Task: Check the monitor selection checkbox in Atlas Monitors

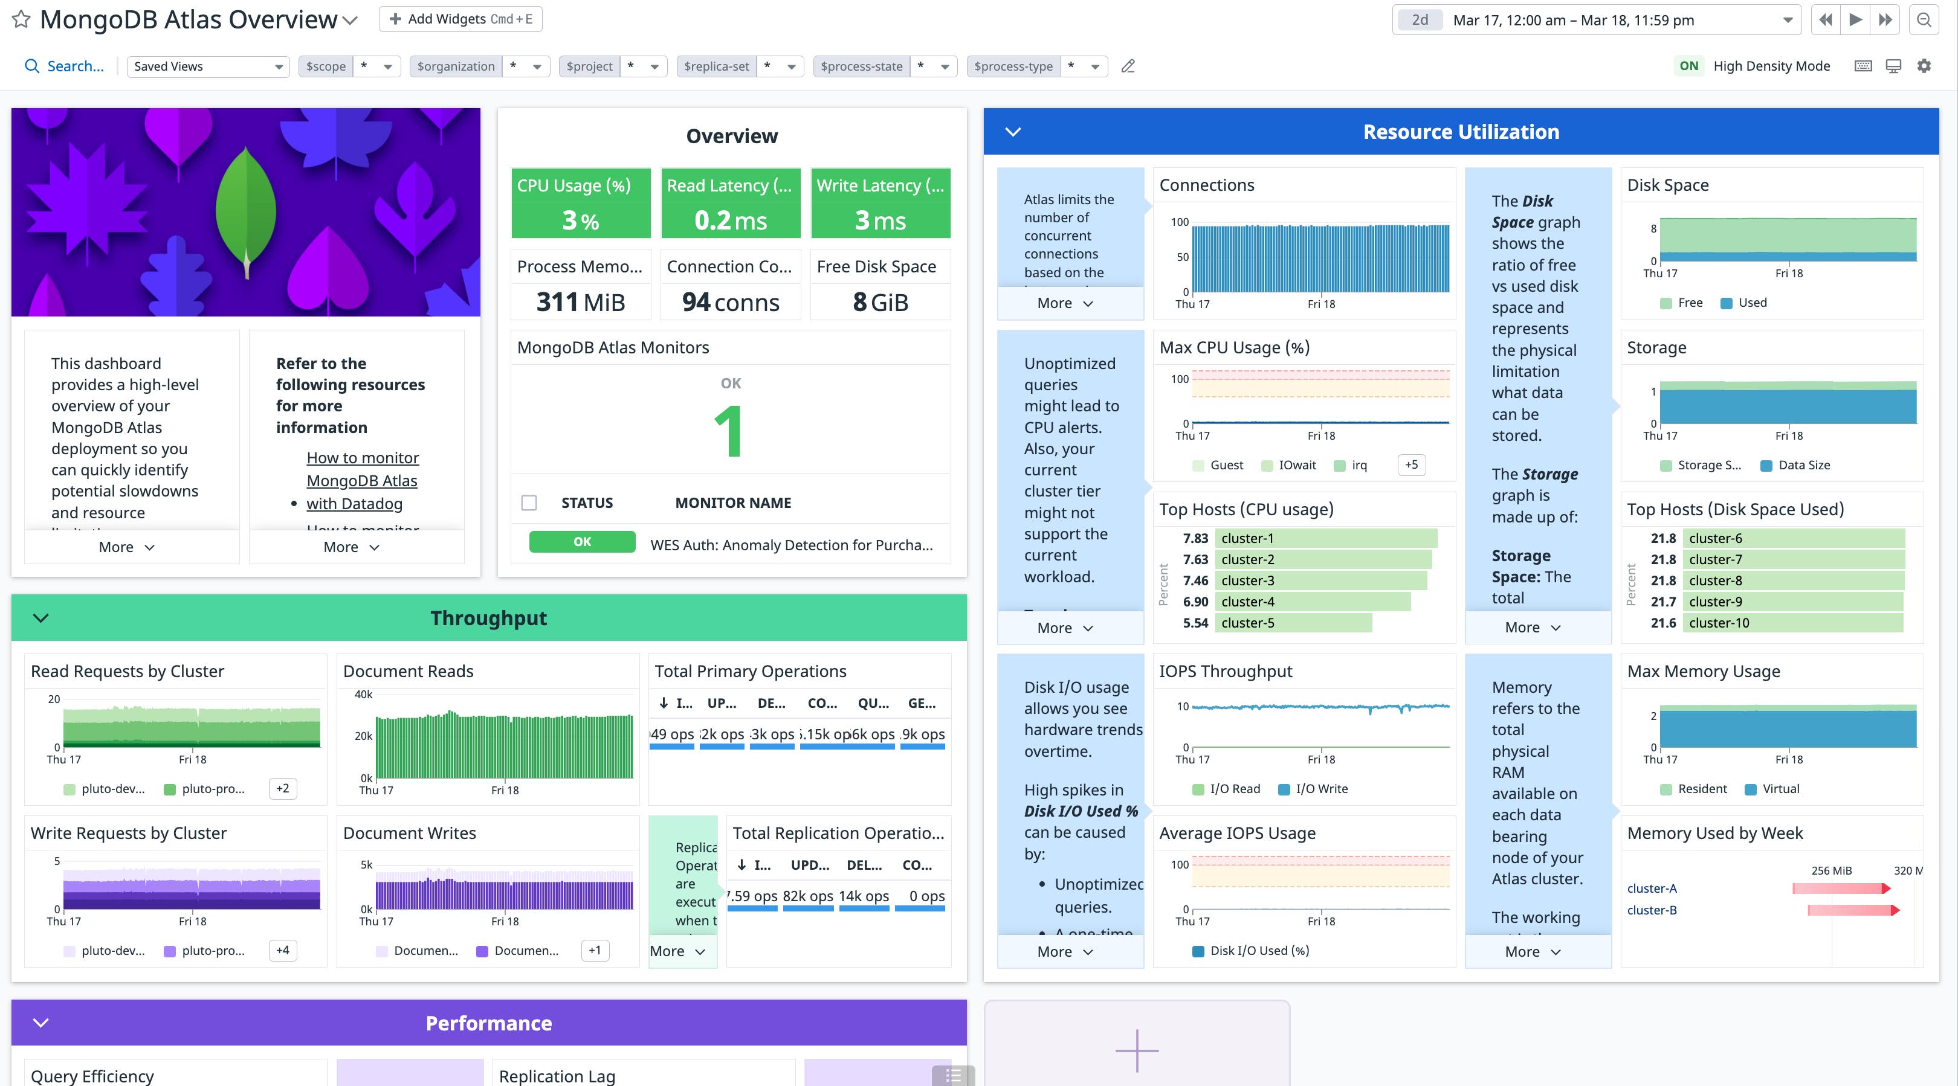Action: tap(528, 502)
